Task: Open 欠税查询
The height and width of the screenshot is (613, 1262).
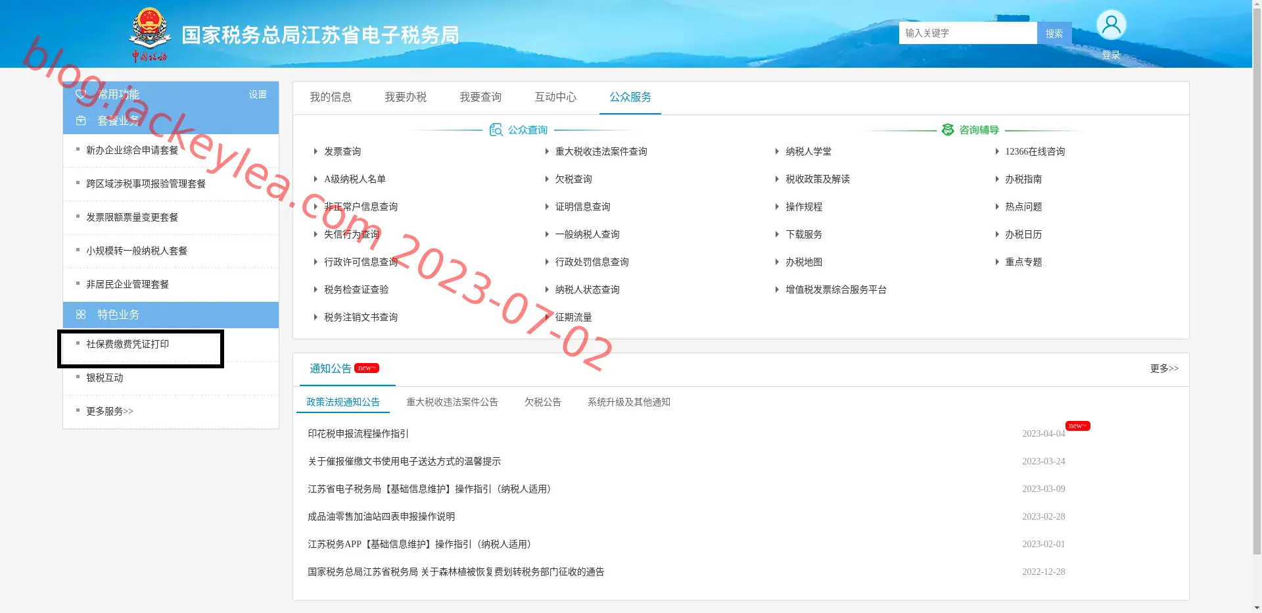Action: (x=573, y=179)
